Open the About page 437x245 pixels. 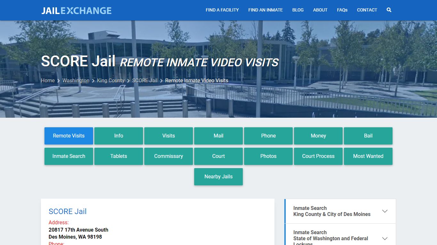[x=320, y=10]
